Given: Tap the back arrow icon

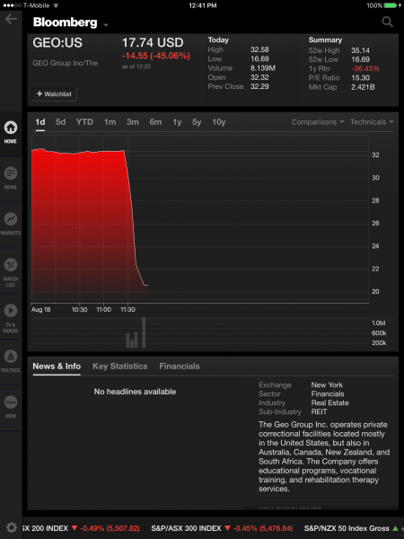Looking at the screenshot, I should tap(11, 19).
